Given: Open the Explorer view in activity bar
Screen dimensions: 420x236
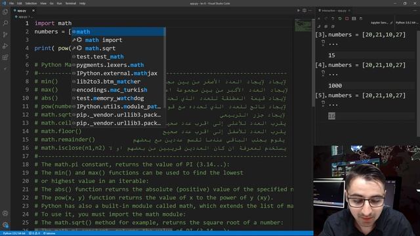Looking at the screenshot, I should (5, 12).
